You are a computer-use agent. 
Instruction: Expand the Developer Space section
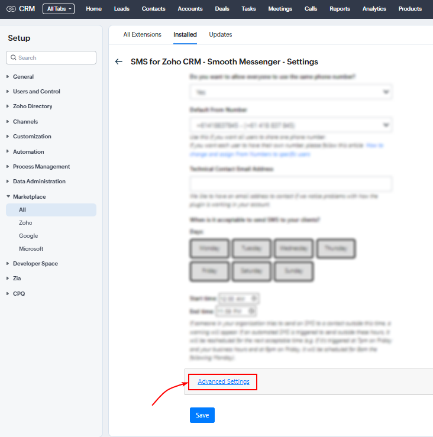[x=35, y=264]
